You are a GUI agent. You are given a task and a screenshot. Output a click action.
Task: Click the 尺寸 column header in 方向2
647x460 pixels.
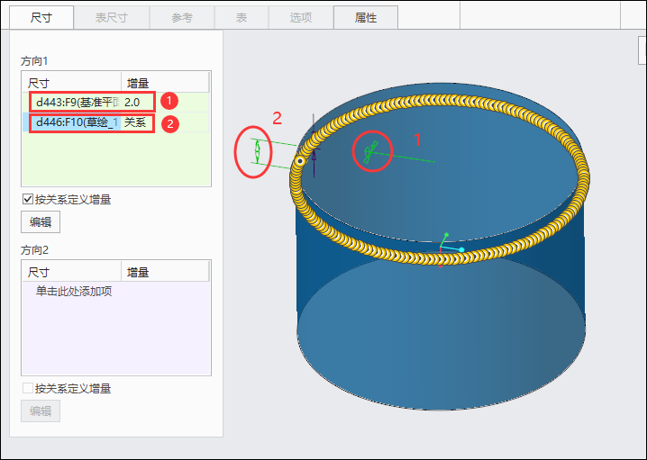pos(72,272)
